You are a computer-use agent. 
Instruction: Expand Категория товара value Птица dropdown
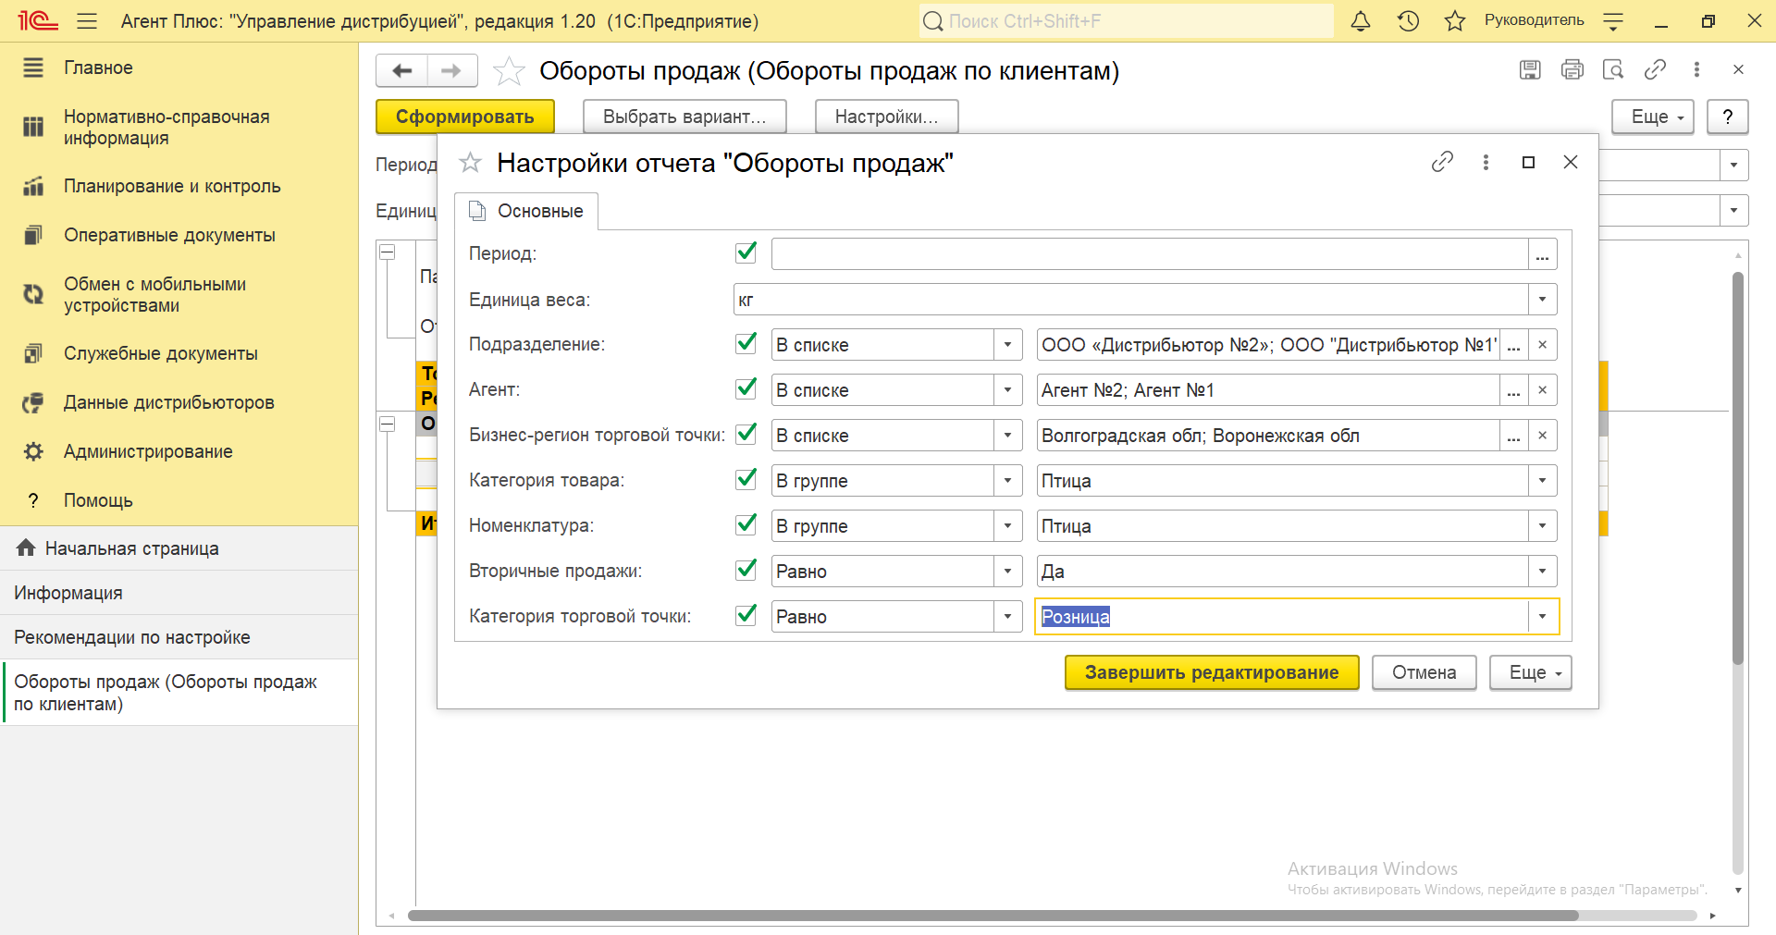tap(1542, 481)
